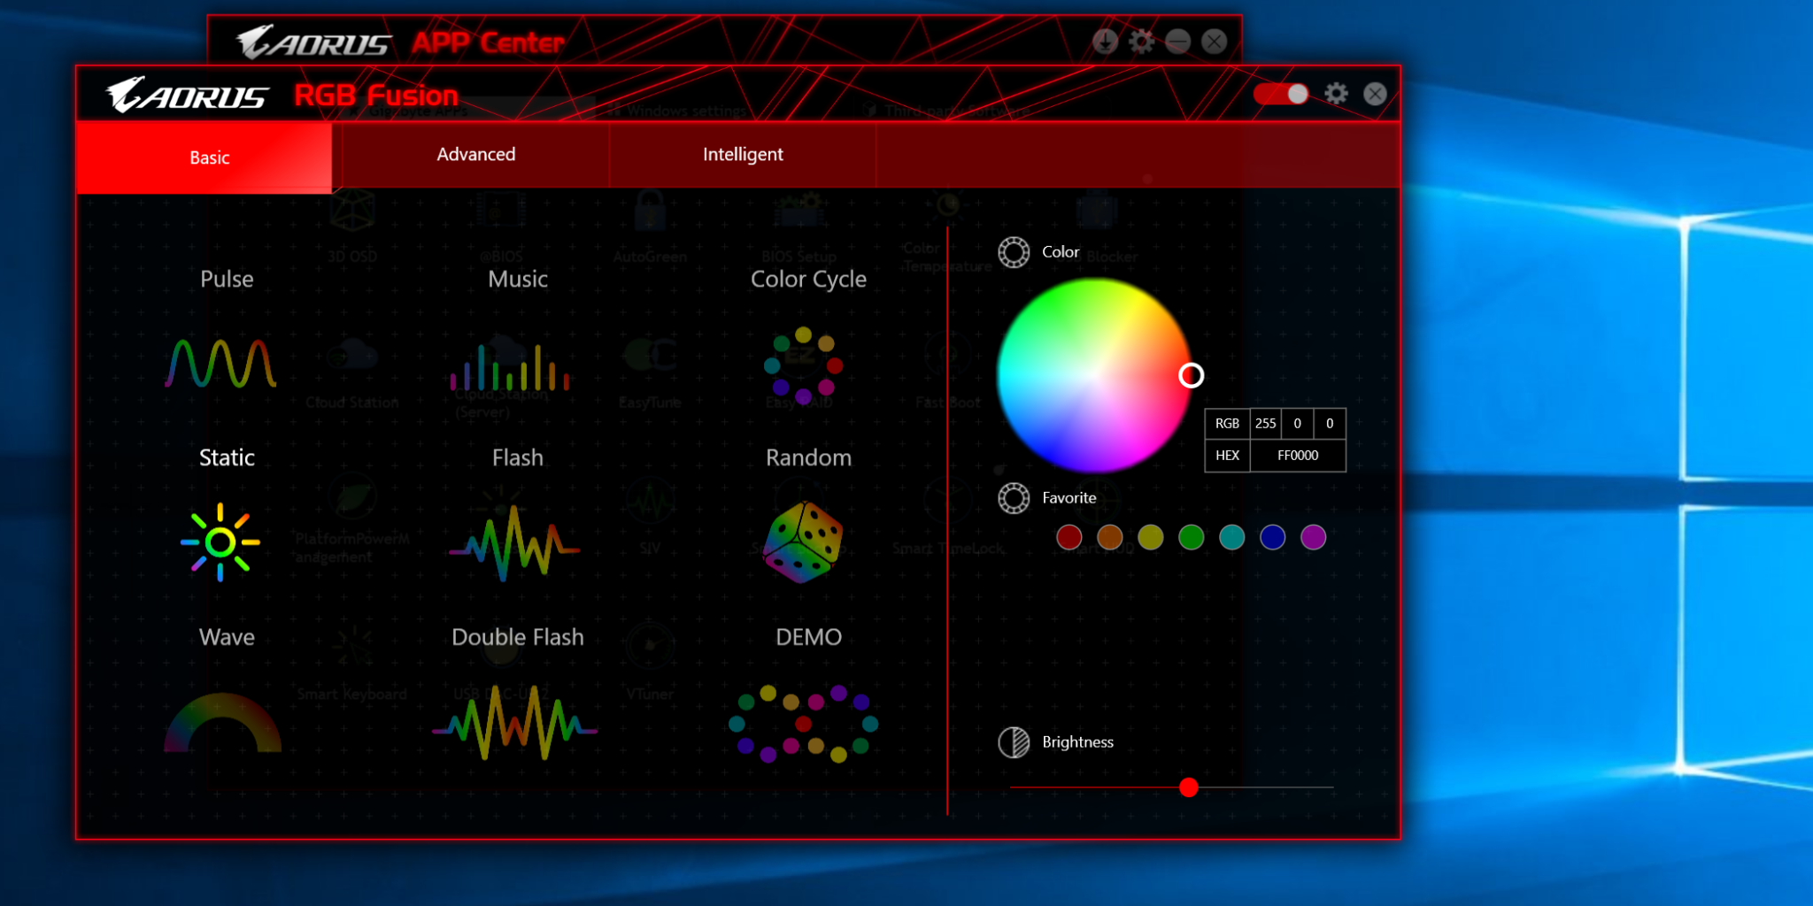Click the Color Cycle mode label
This screenshot has height=906, width=1813.
click(808, 280)
